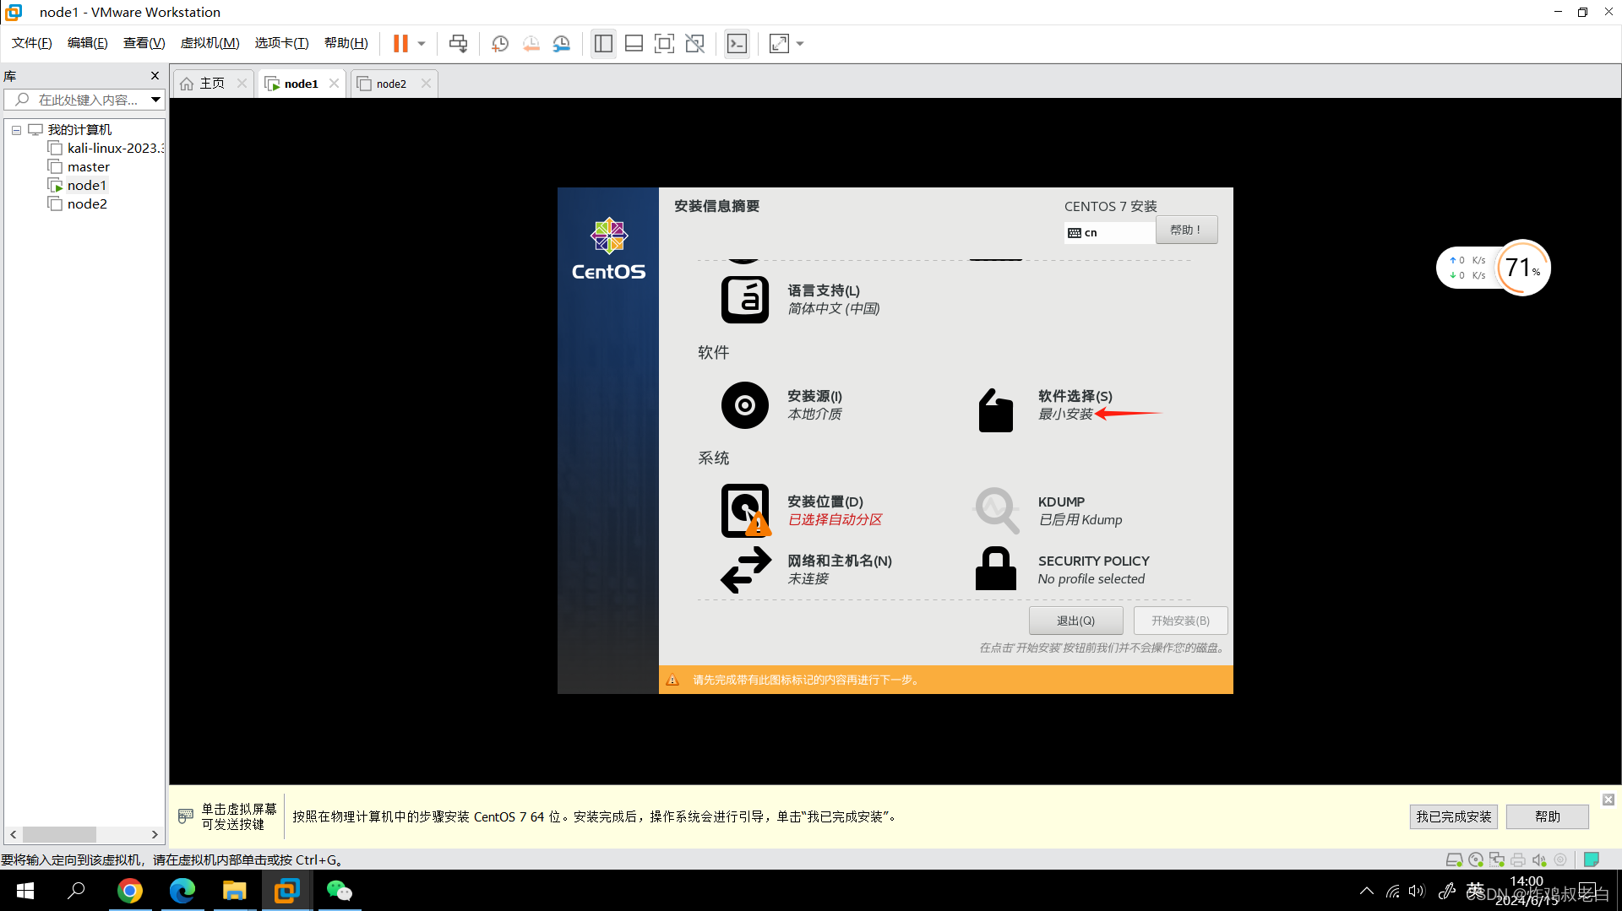Click the stretch guest display icon
The image size is (1622, 911).
pyautogui.click(x=779, y=43)
